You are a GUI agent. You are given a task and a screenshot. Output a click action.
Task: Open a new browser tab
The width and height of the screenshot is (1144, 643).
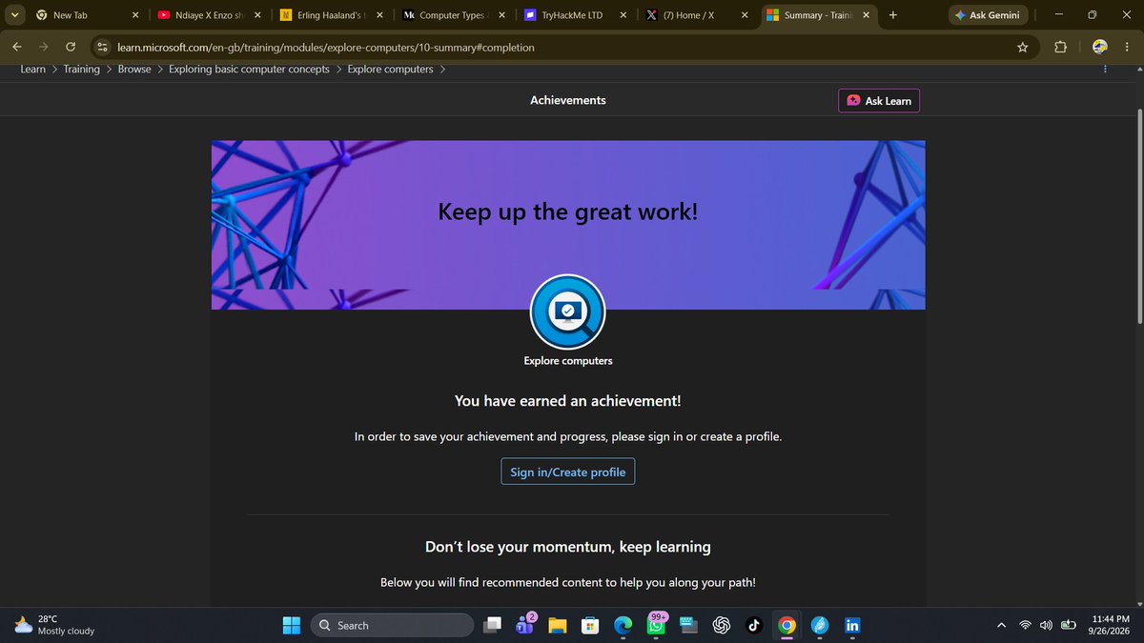(892, 15)
